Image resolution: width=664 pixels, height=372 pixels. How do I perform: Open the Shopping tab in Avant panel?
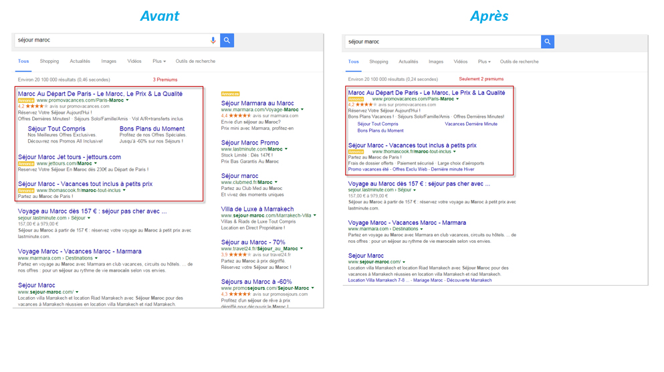pos(49,61)
